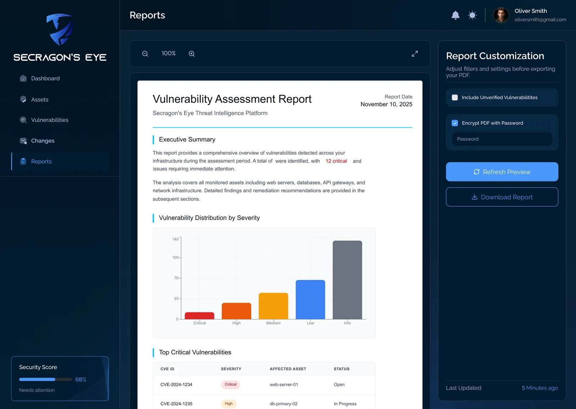Screen dimensions: 576x409
Task: Click the Dashboard home icon
Action: tap(23, 78)
